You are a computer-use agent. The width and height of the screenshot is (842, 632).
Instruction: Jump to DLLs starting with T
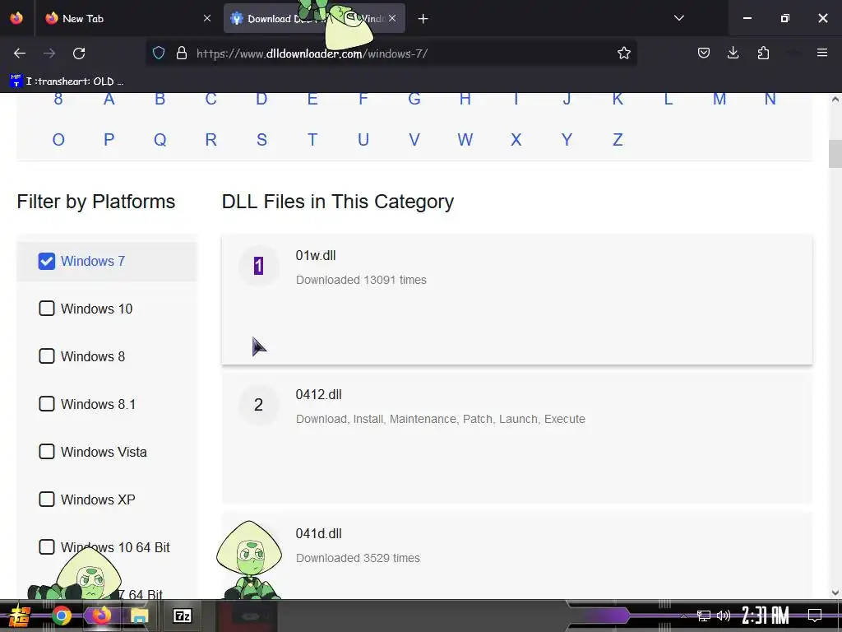pos(312,140)
